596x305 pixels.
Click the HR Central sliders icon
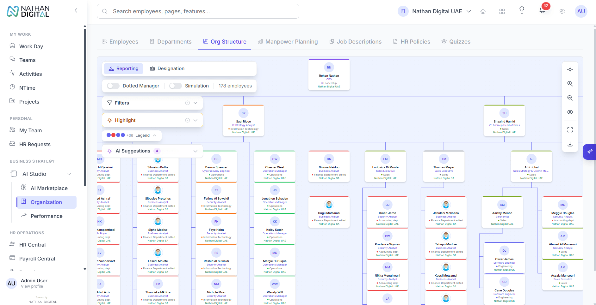pos(12,244)
